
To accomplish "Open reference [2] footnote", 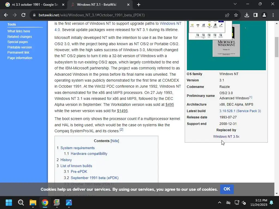I will [121, 130].
